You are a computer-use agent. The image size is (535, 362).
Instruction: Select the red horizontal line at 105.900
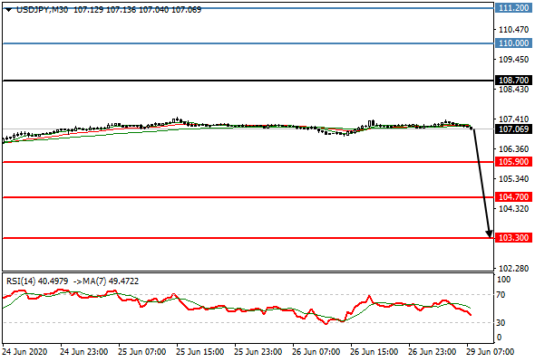click(x=248, y=162)
